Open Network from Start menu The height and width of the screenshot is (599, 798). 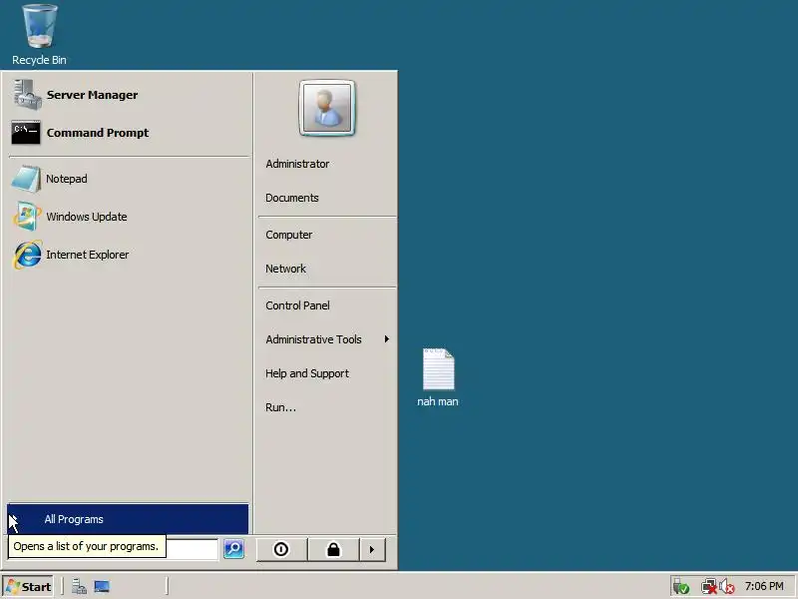285,269
